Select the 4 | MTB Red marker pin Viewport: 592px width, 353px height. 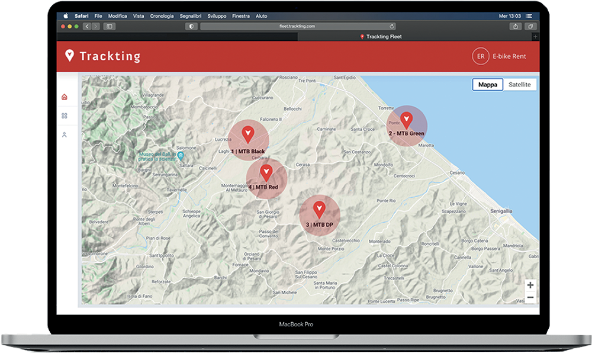(x=266, y=174)
